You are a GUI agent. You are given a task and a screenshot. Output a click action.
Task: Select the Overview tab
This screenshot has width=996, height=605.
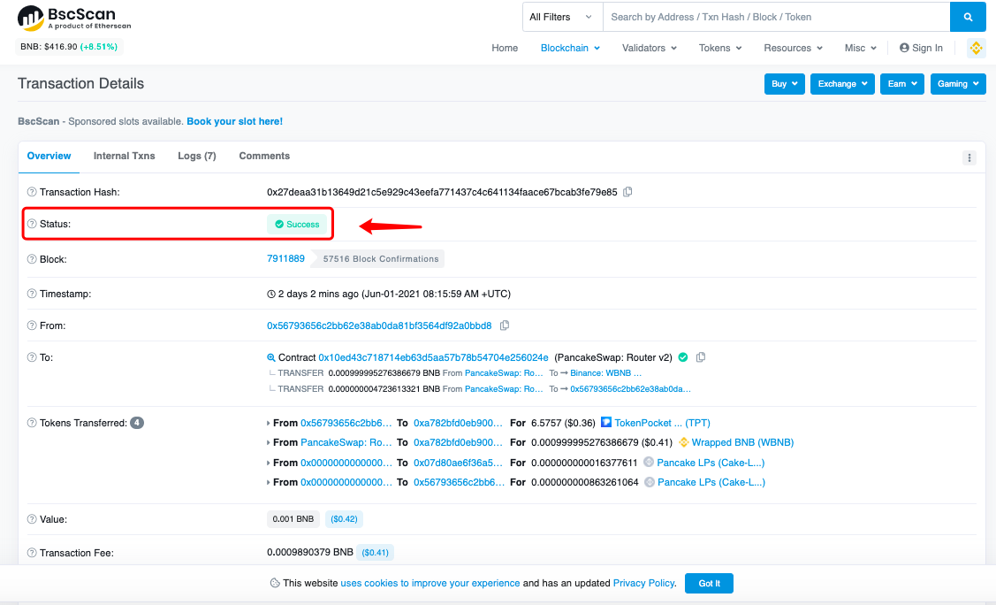(49, 156)
